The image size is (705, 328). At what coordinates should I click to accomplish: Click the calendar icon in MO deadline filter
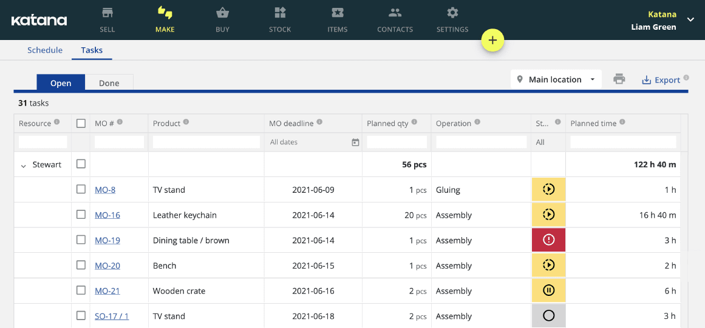(x=355, y=142)
